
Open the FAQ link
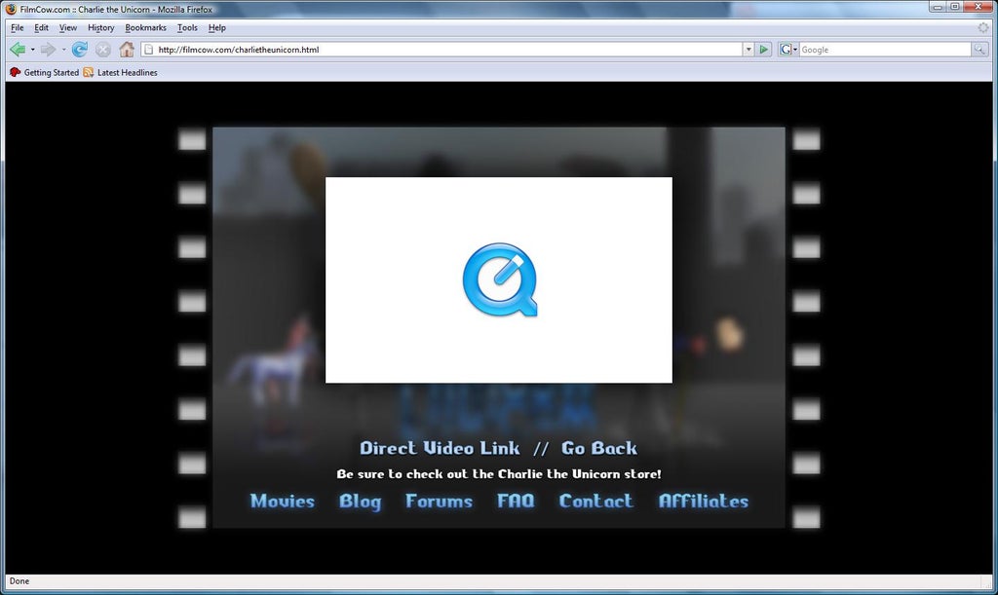(x=516, y=501)
